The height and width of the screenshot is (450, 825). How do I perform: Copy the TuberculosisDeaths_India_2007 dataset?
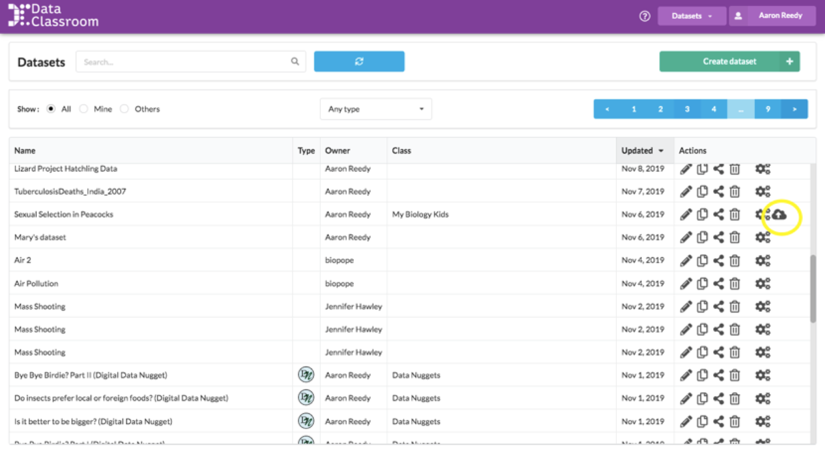702,191
